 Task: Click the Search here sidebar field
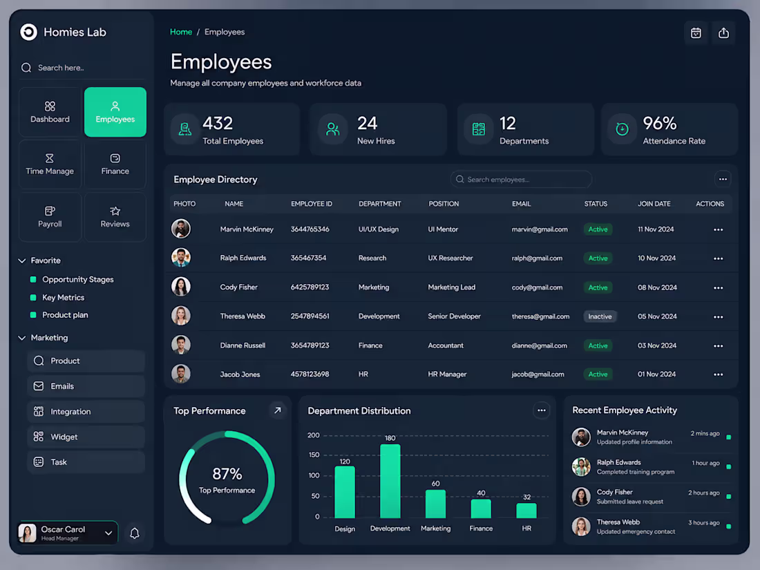pyautogui.click(x=82, y=68)
